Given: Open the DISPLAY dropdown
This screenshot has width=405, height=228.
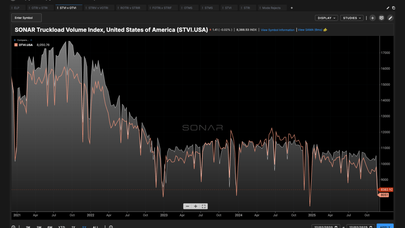Looking at the screenshot, I should point(327,18).
